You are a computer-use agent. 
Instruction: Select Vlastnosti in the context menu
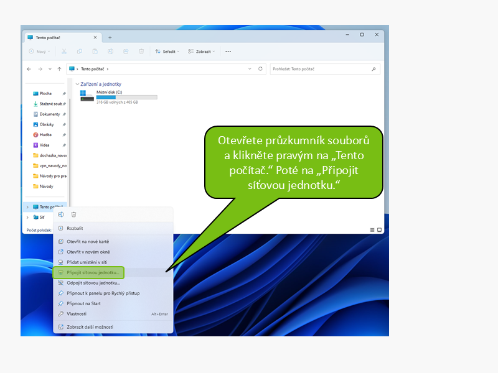(x=77, y=314)
